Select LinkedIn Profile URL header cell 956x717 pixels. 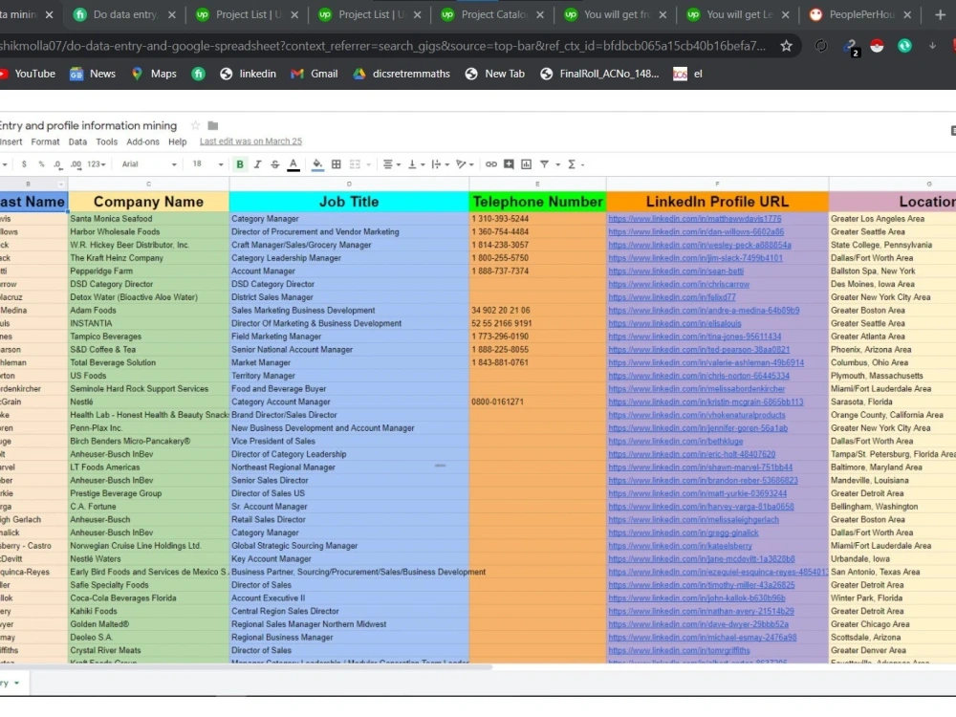click(718, 202)
